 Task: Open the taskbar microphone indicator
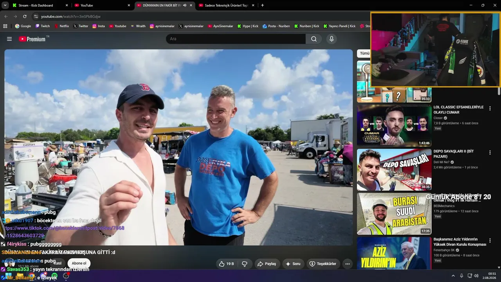[461, 276]
